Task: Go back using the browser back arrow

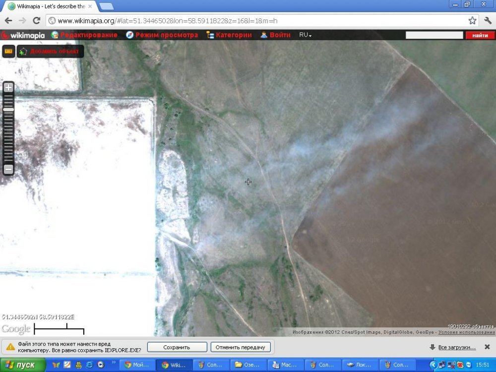Action: (8, 20)
